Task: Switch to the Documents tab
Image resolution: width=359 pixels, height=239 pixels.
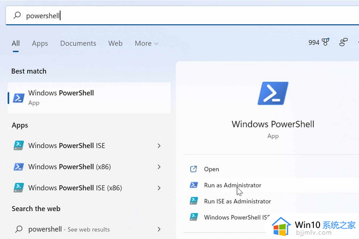Action: (78, 43)
